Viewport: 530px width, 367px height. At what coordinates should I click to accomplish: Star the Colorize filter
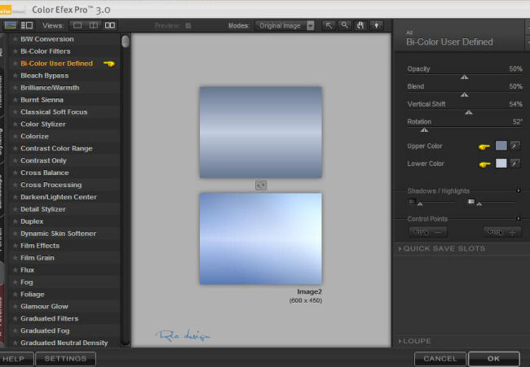(x=15, y=136)
